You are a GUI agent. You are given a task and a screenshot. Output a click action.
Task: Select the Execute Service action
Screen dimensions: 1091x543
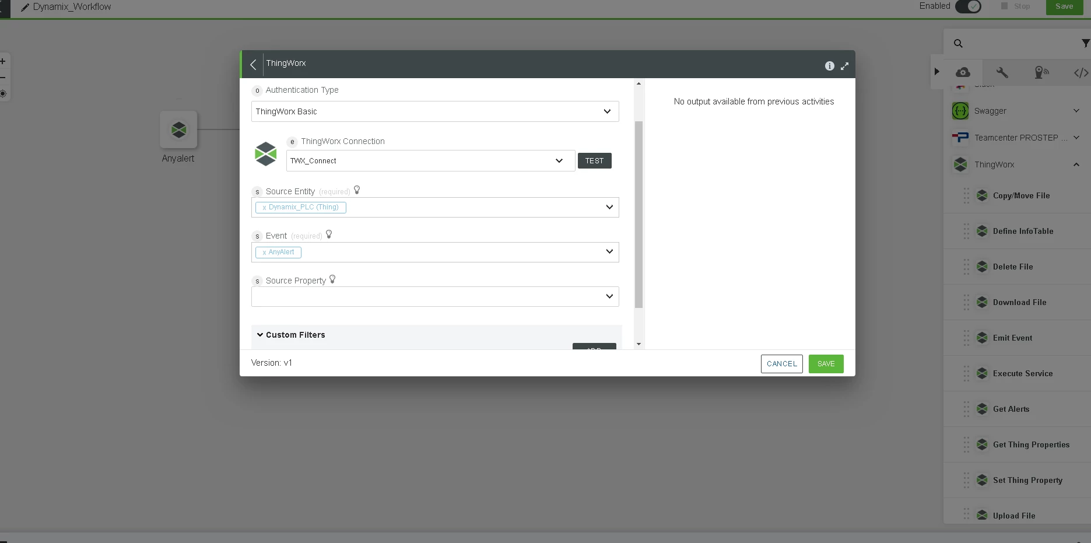click(1017, 373)
